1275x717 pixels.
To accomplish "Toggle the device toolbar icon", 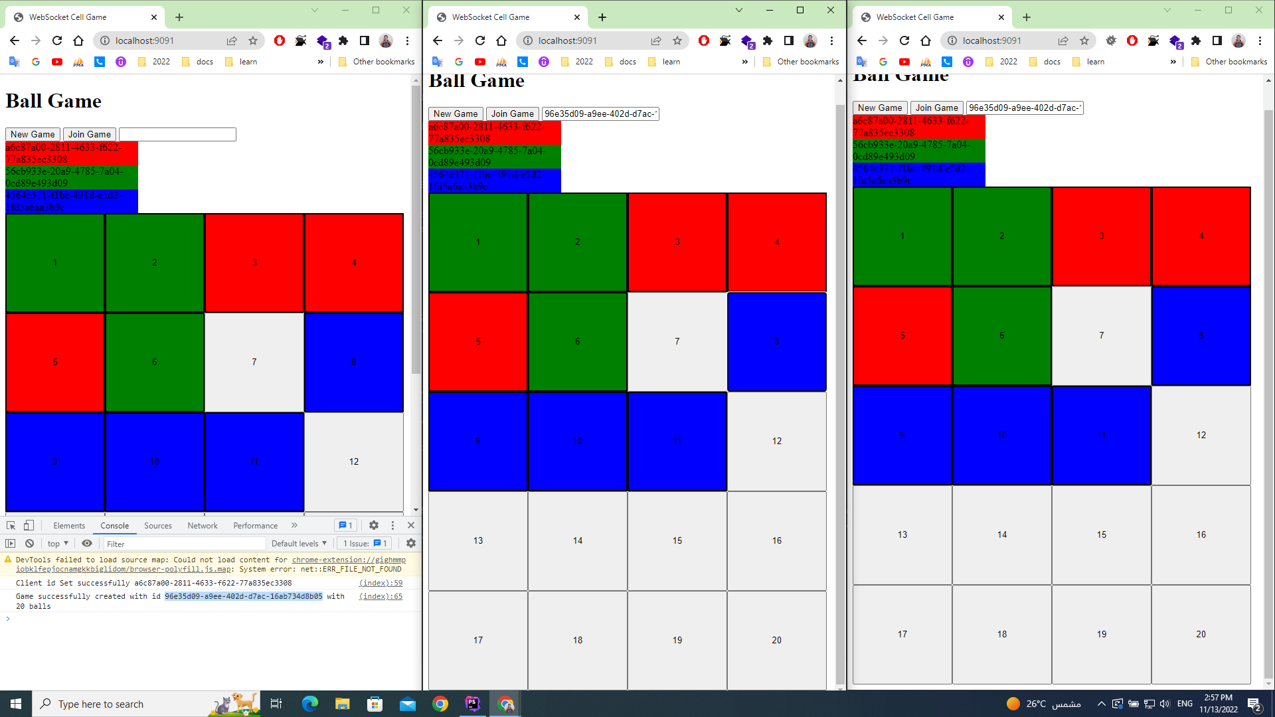I will click(x=29, y=525).
